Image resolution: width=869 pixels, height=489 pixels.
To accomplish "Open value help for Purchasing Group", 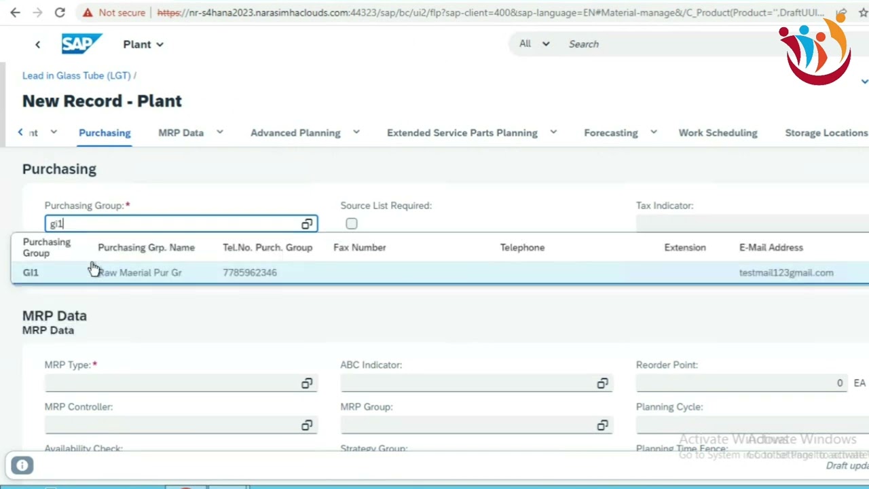I will pyautogui.click(x=307, y=224).
